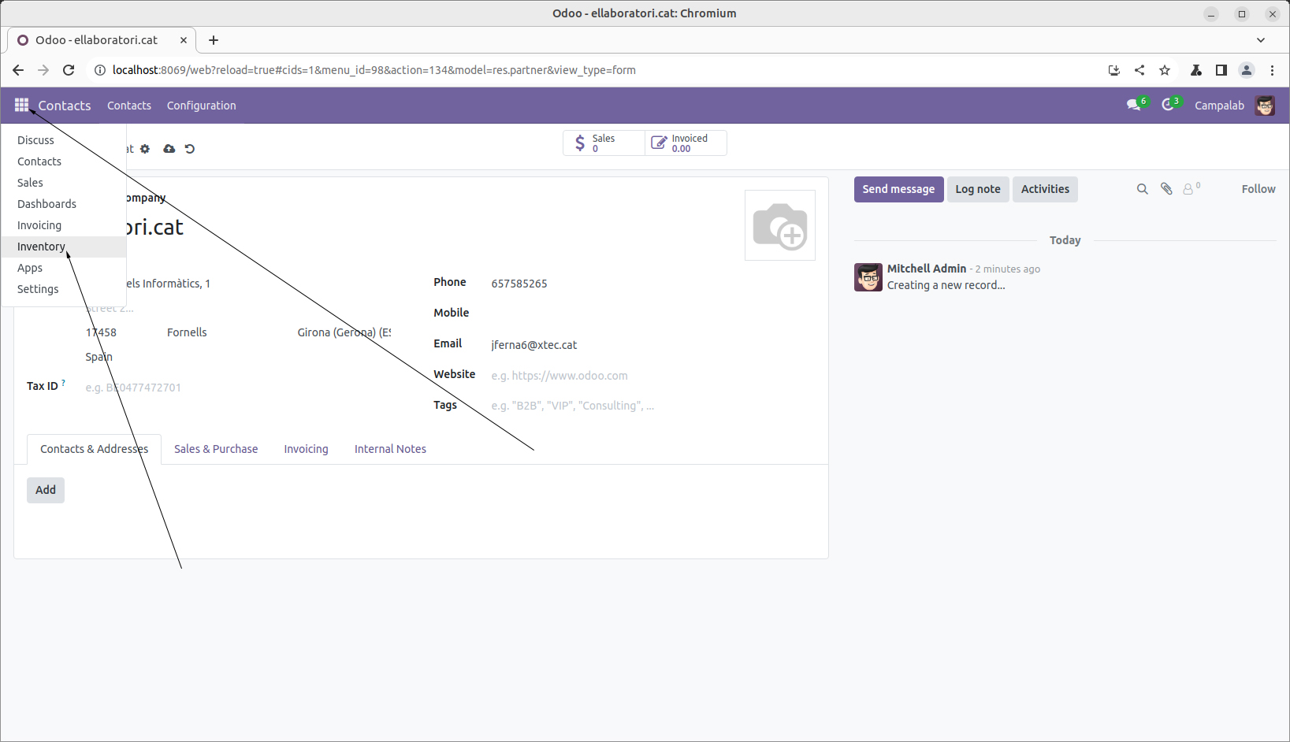The height and width of the screenshot is (742, 1290).
Task: Switch to the Sales & Purchase tab
Action: pyautogui.click(x=216, y=449)
